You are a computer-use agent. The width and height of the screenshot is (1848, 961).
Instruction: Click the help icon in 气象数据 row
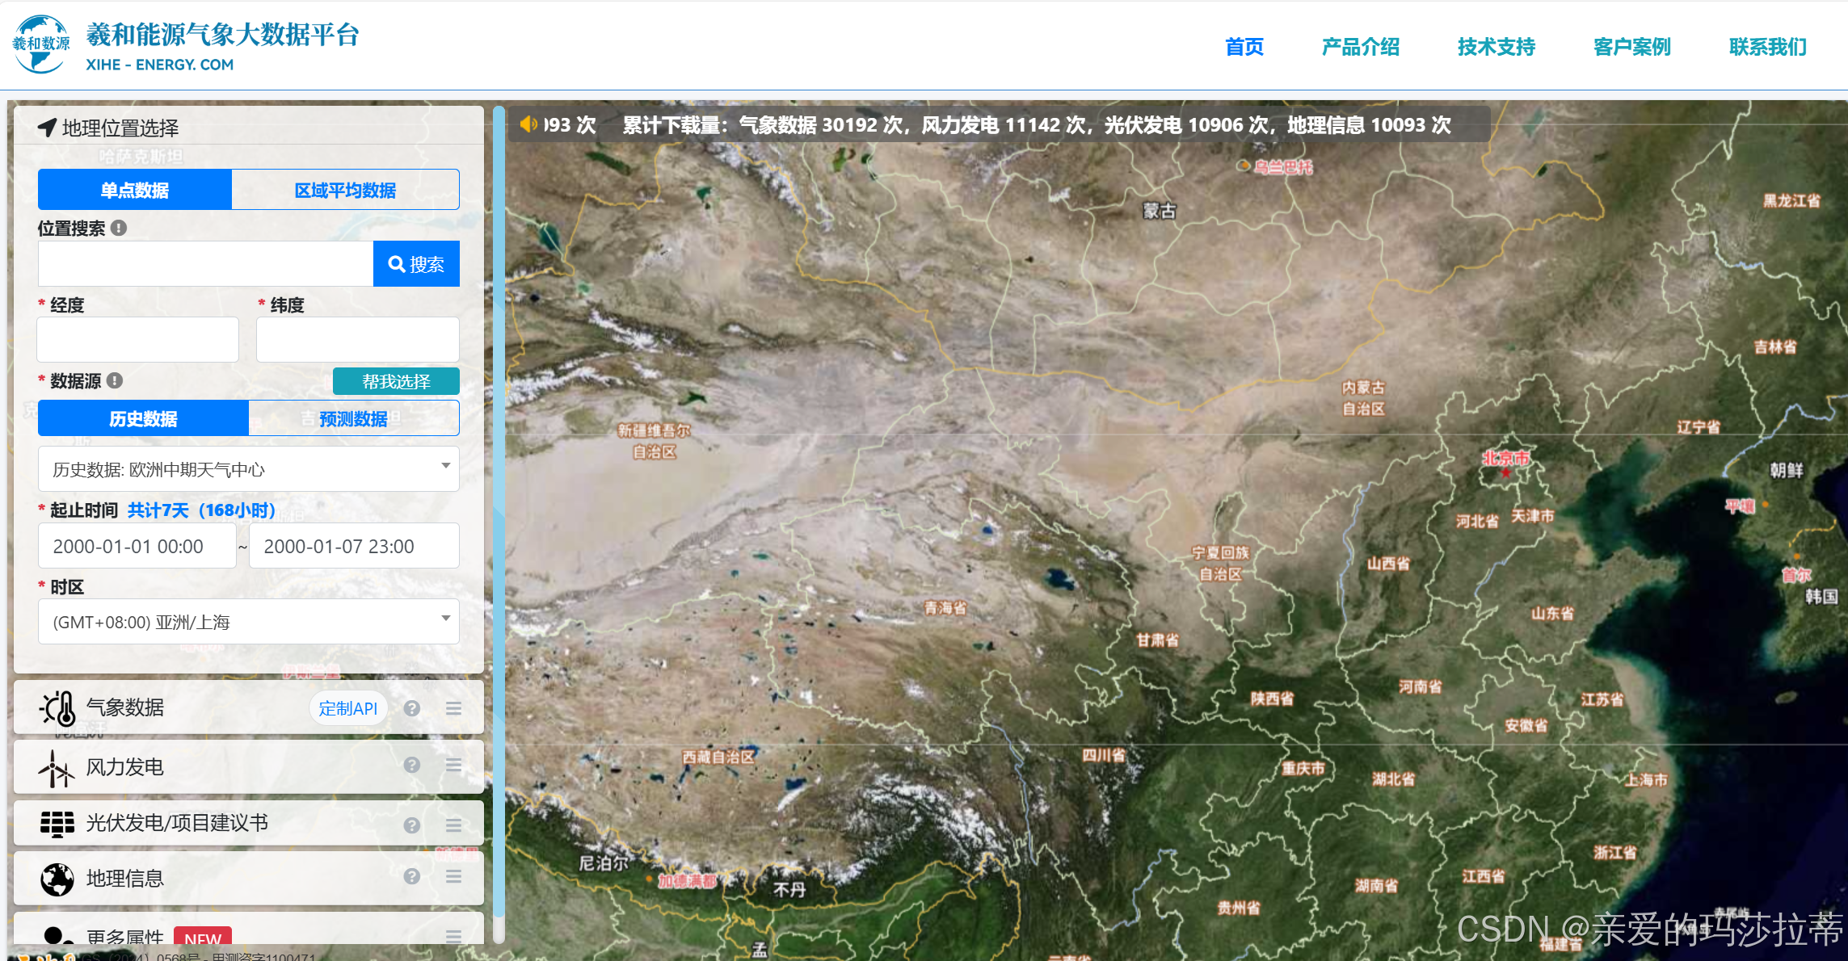pos(412,708)
